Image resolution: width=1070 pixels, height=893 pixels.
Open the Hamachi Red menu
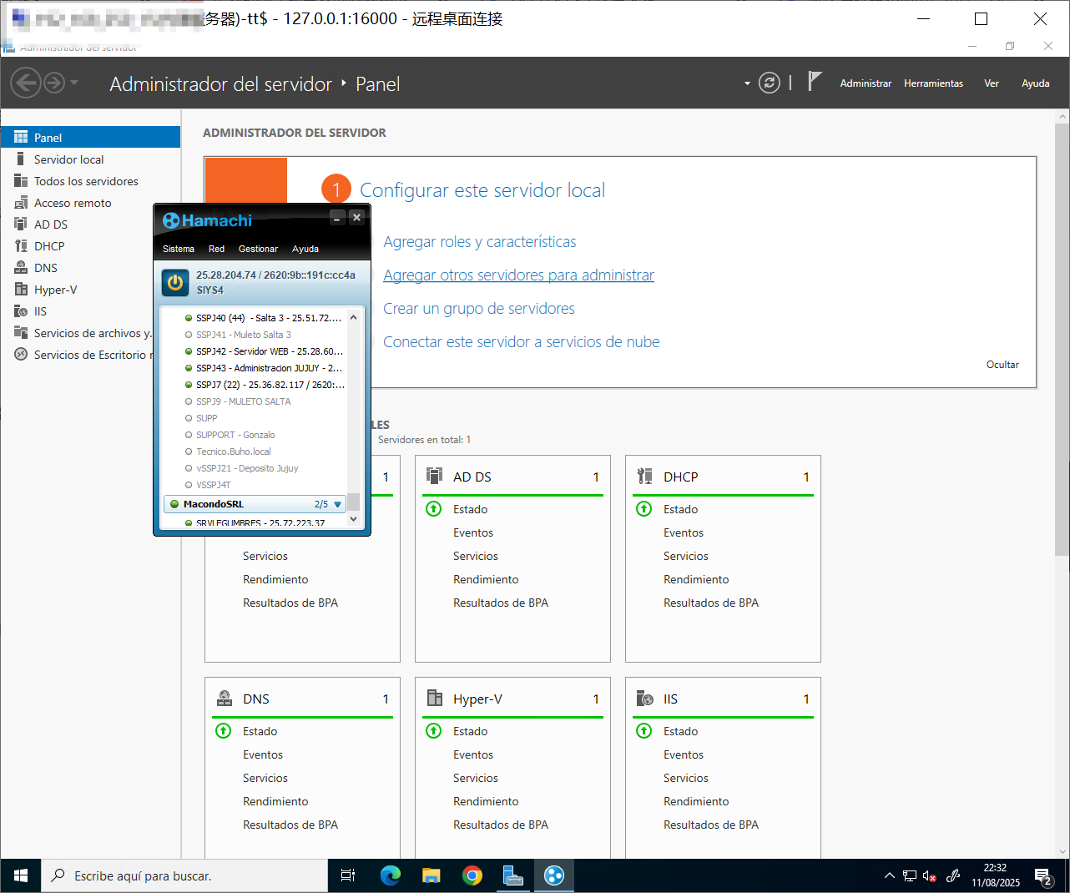[x=216, y=249]
